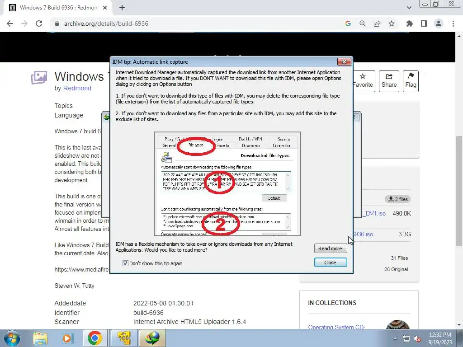Go back in Chrome

[x=10, y=23]
